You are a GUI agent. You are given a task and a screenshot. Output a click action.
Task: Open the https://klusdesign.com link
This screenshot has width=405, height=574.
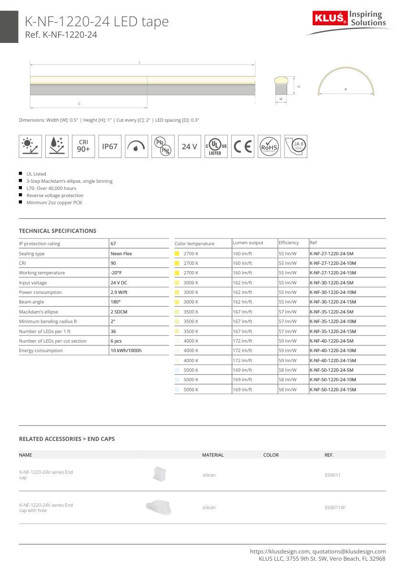pos(280,551)
